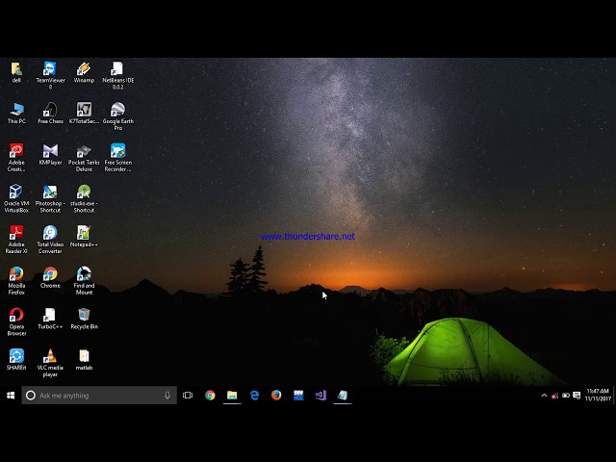Open the Windows Start menu
Viewport: 616px width, 462px height.
(x=11, y=396)
